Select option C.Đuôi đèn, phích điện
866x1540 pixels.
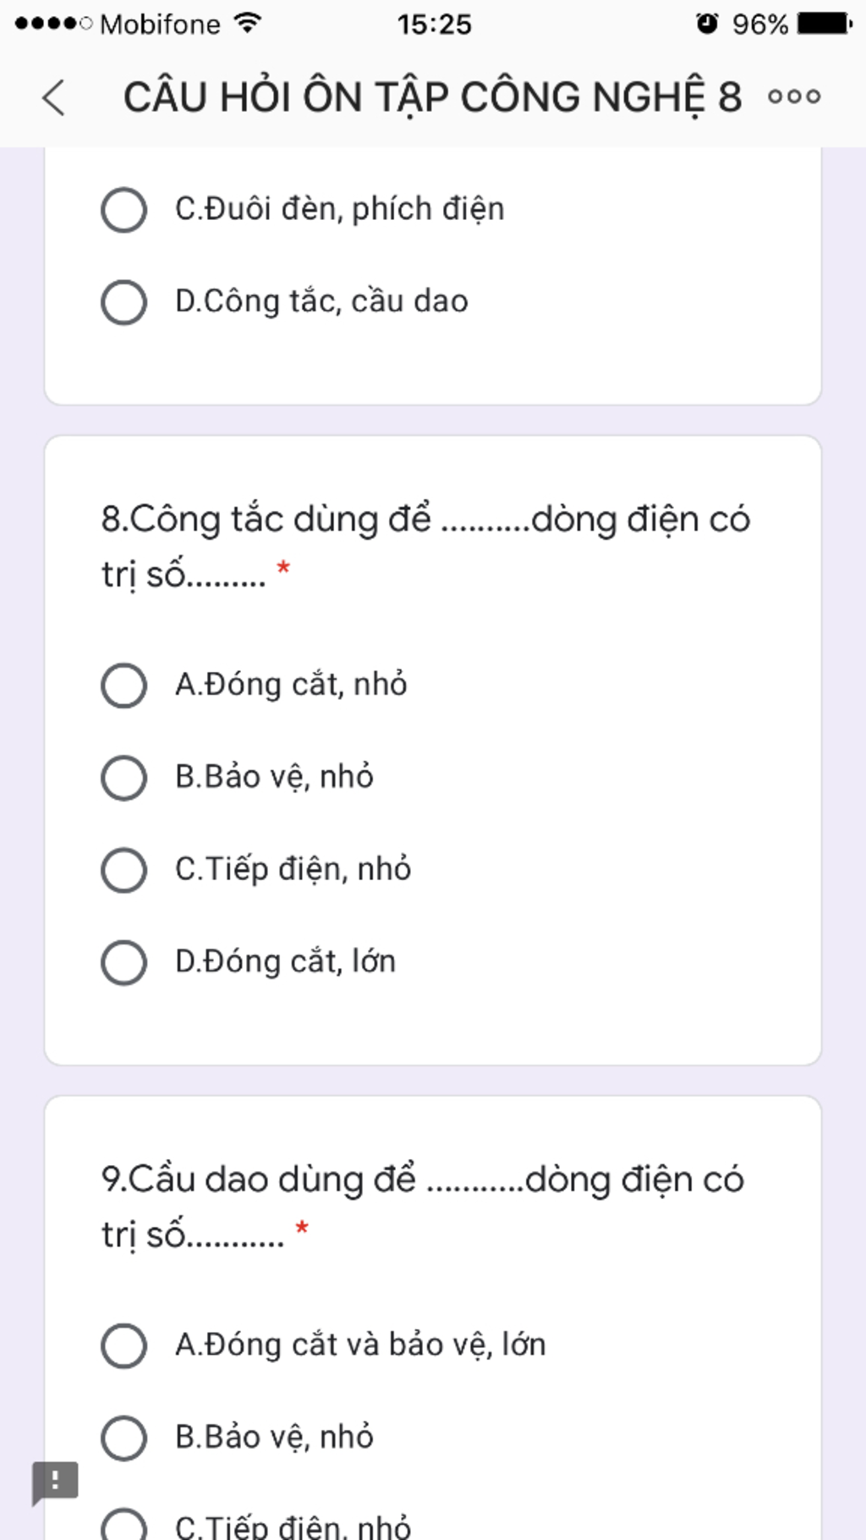pyautogui.click(x=124, y=210)
